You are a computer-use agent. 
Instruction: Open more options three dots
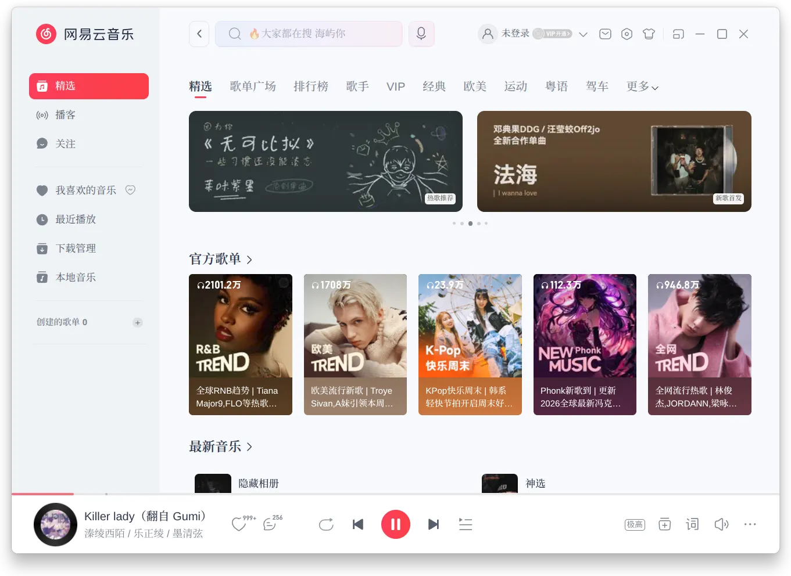pyautogui.click(x=750, y=524)
